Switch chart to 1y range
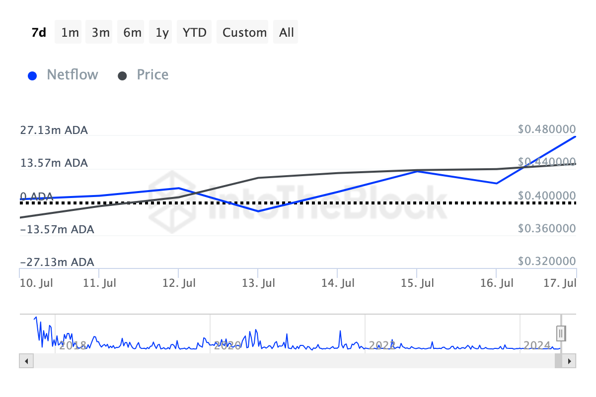596x397 pixels. tap(162, 32)
